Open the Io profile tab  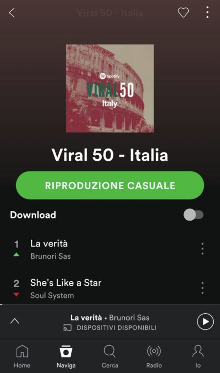point(198,356)
